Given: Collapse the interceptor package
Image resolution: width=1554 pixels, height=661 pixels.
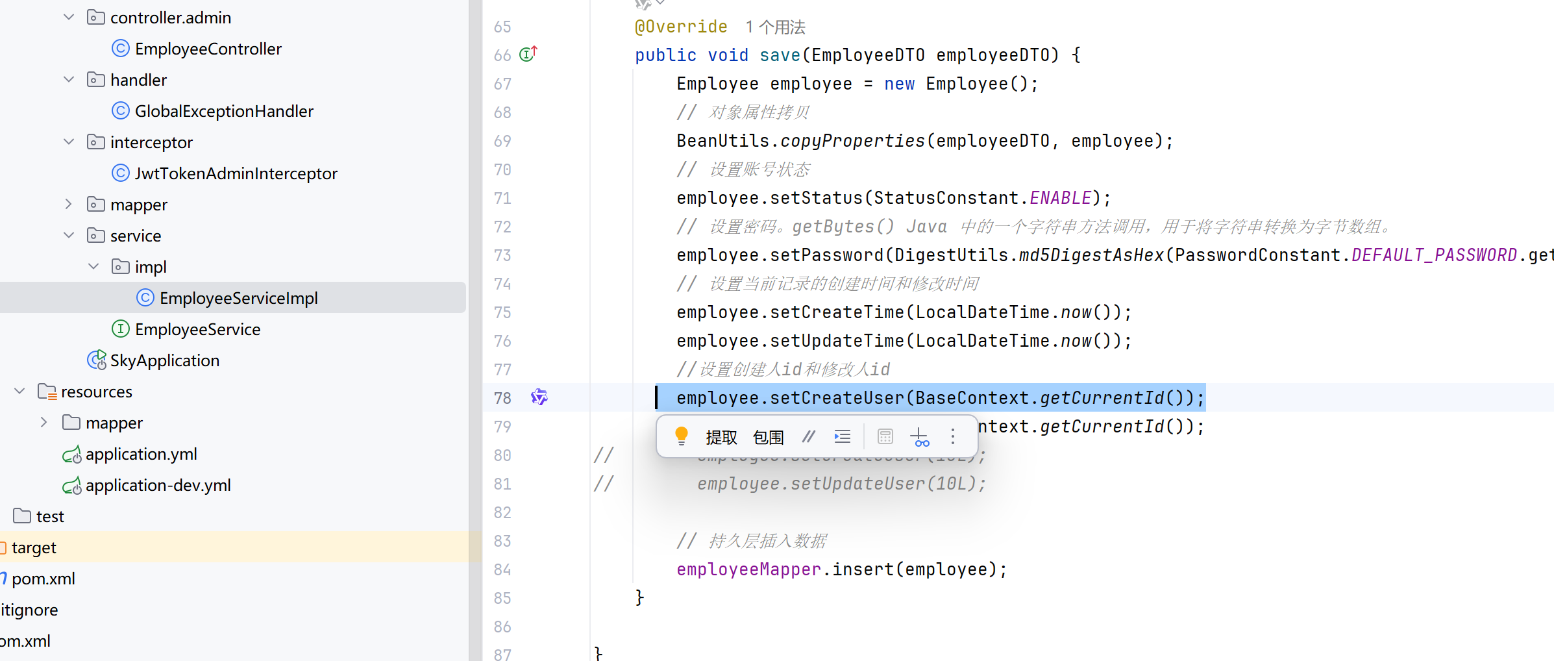Looking at the screenshot, I should [x=69, y=142].
